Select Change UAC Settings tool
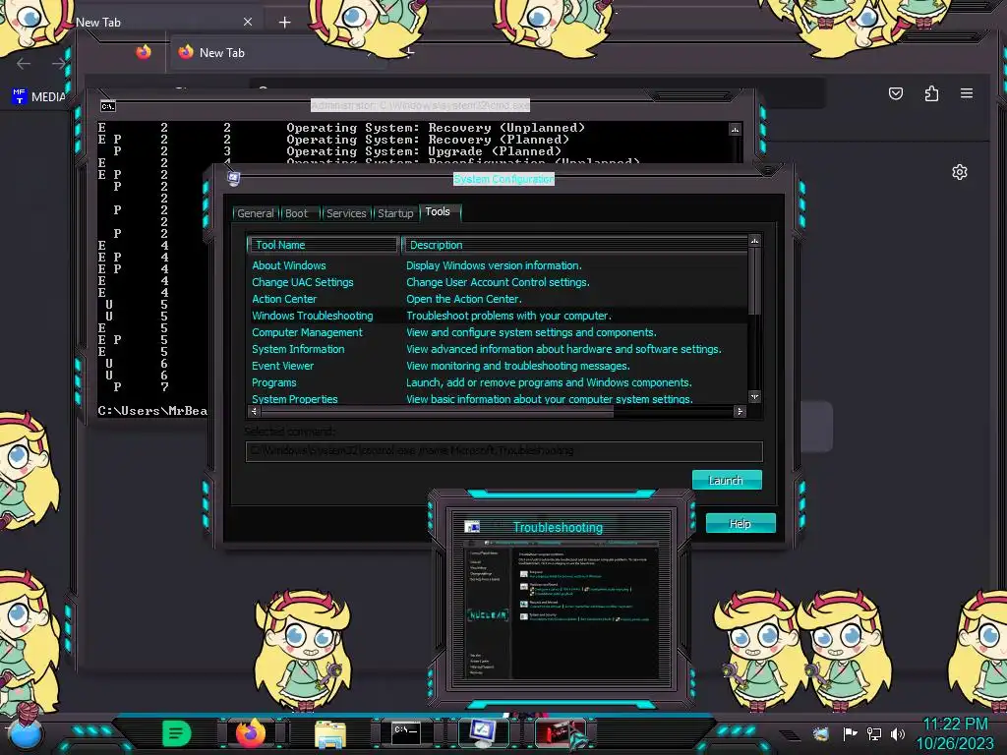The width and height of the screenshot is (1007, 755). (303, 282)
